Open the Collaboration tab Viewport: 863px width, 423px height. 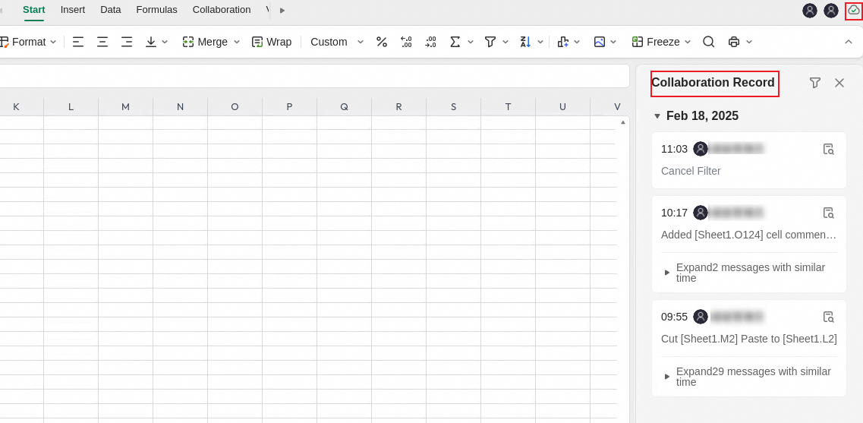[222, 10]
